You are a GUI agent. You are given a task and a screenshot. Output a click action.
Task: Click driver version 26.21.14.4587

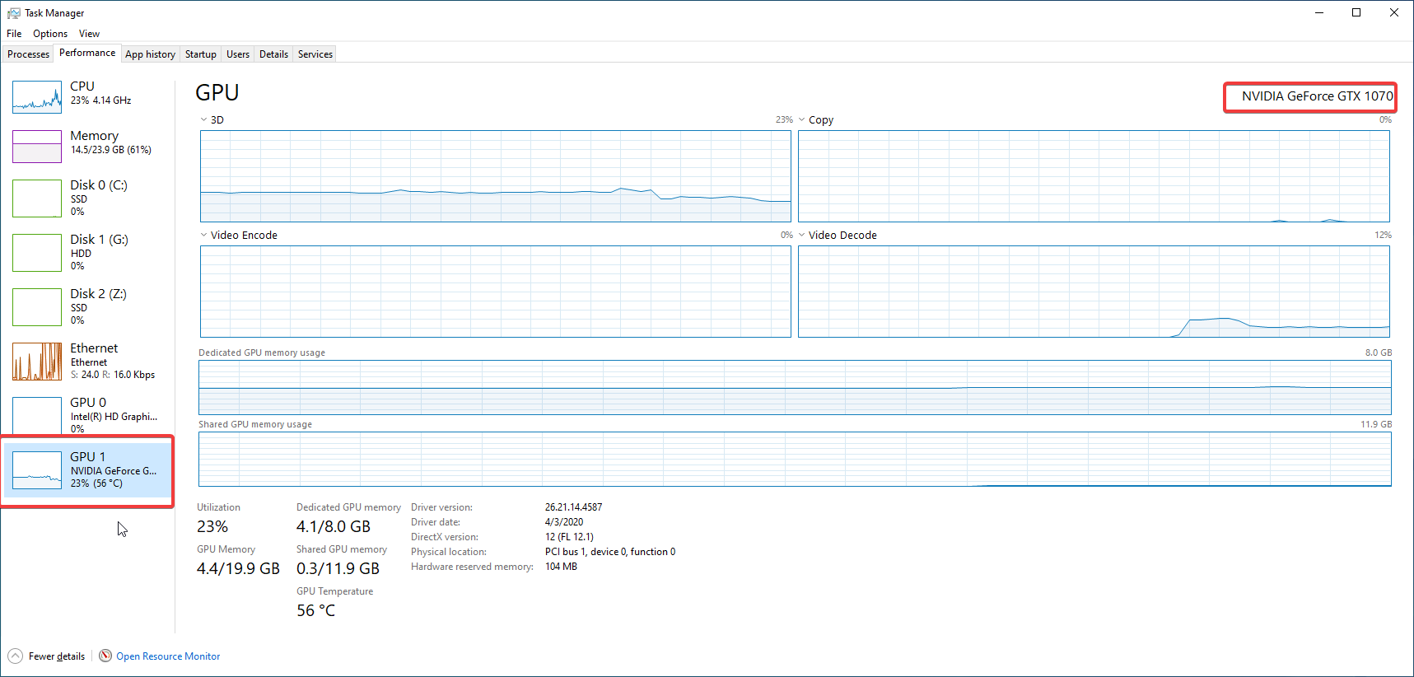pos(573,507)
